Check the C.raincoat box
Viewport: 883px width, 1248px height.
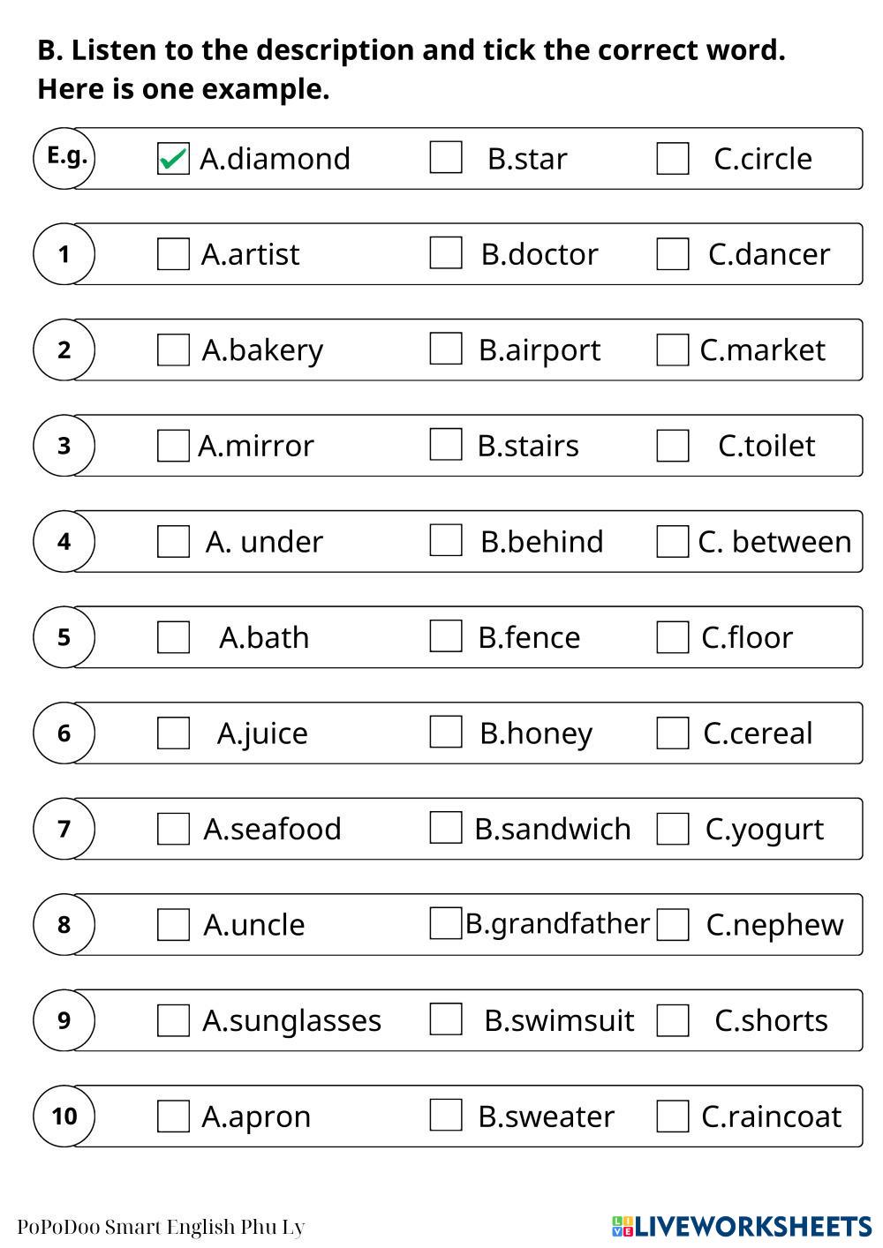click(x=673, y=1116)
